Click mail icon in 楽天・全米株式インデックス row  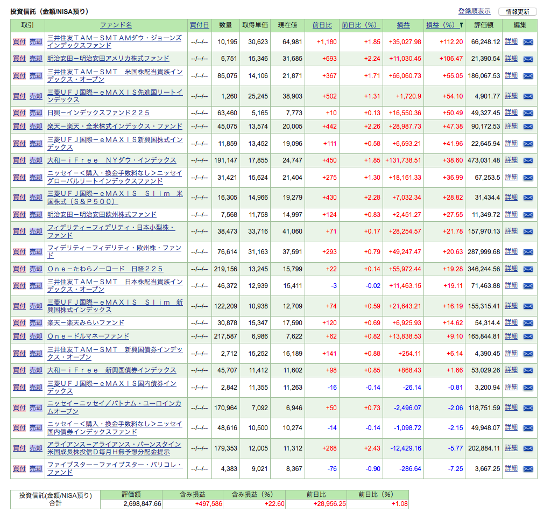[528, 127]
